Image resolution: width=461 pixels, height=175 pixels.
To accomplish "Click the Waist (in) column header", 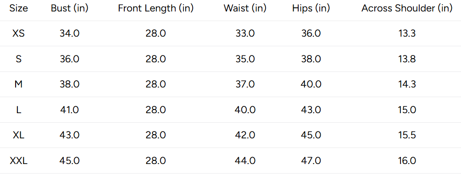I will 245,9.
